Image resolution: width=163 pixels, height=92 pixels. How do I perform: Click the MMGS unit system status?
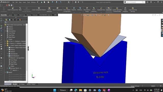coord(153,86)
